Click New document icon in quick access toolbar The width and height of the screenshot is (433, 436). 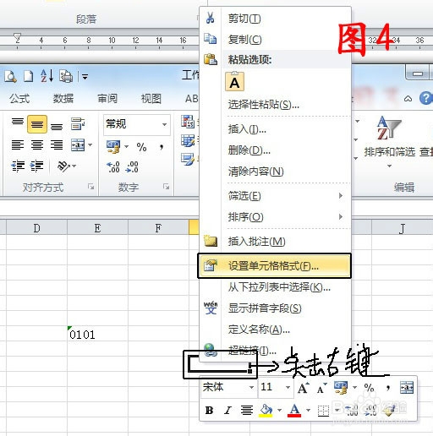click(x=28, y=76)
